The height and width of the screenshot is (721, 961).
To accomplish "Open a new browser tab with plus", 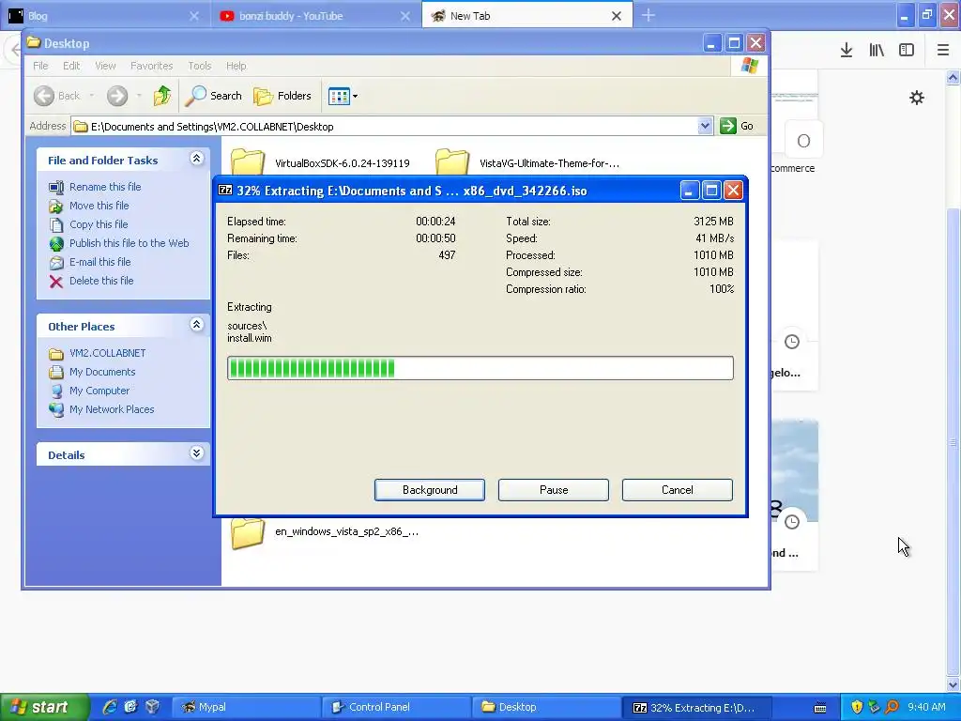I will pyautogui.click(x=648, y=16).
